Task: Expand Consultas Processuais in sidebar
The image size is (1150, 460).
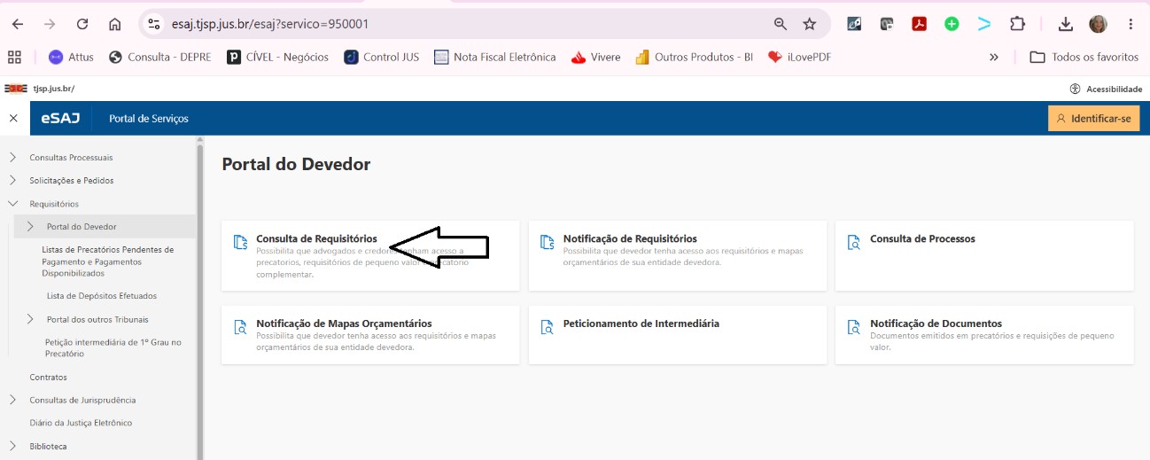Action: [x=12, y=158]
